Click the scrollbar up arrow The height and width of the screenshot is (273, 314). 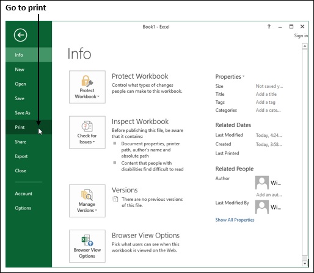tap(305, 46)
